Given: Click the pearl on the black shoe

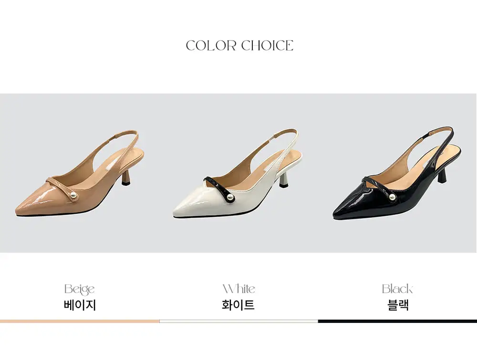Looking at the screenshot, I should tap(392, 198).
